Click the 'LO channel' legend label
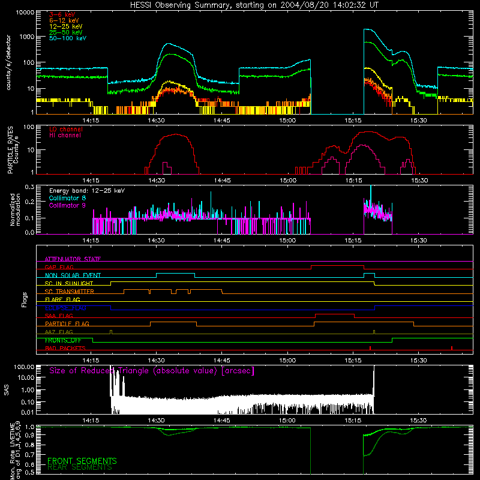 pos(66,129)
